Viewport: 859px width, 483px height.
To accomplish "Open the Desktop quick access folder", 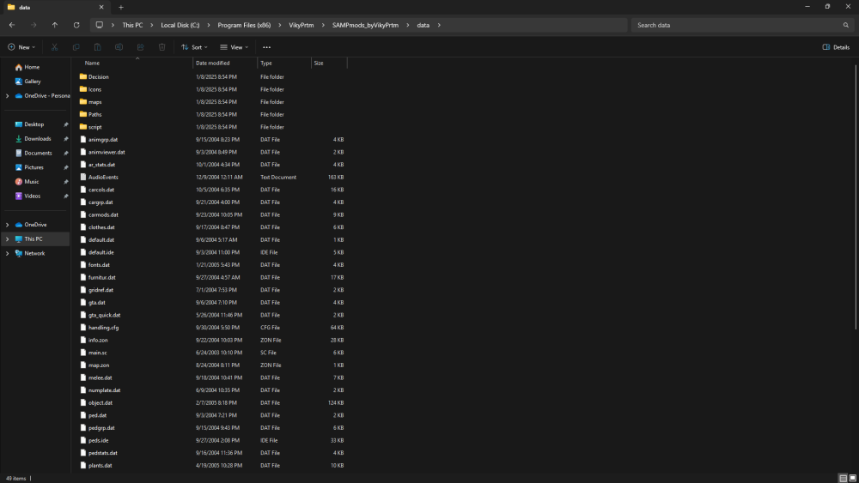I will 34,124.
